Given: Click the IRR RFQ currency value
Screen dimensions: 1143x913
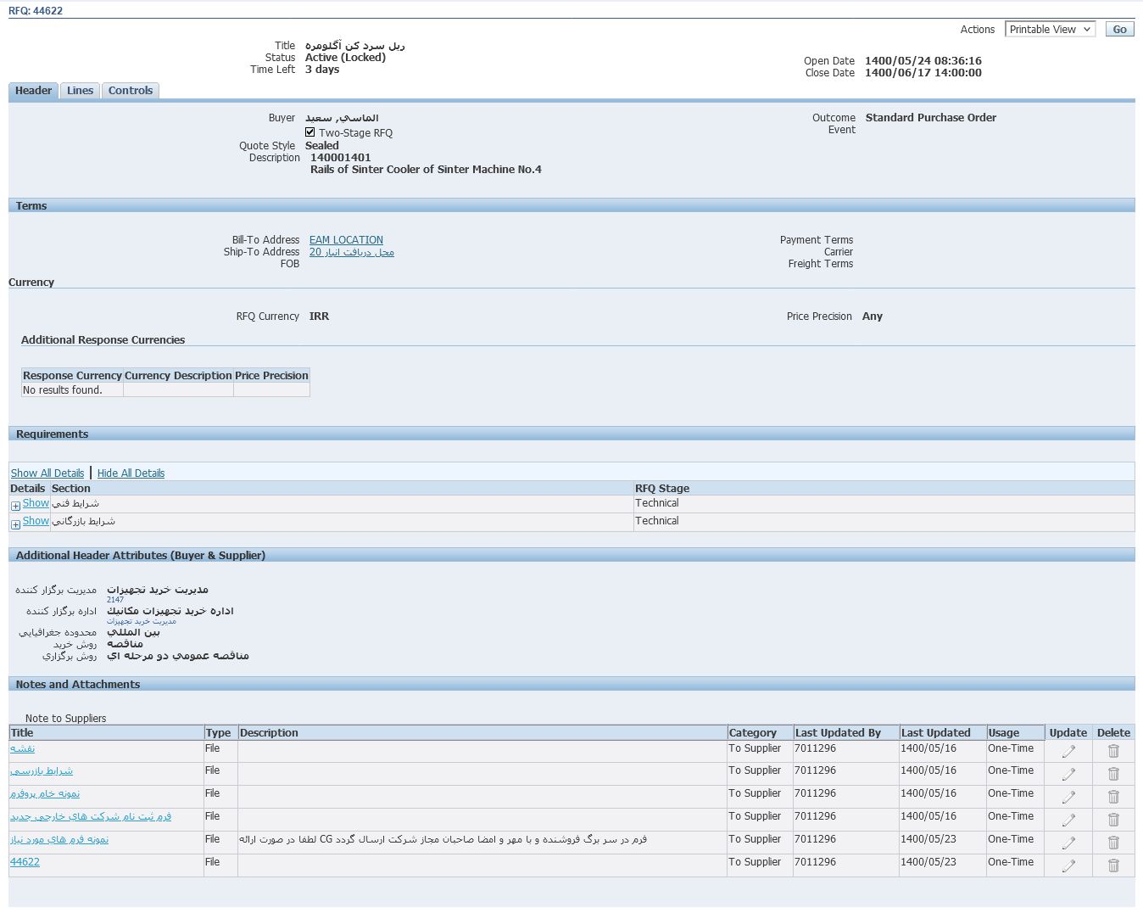Looking at the screenshot, I should (319, 316).
